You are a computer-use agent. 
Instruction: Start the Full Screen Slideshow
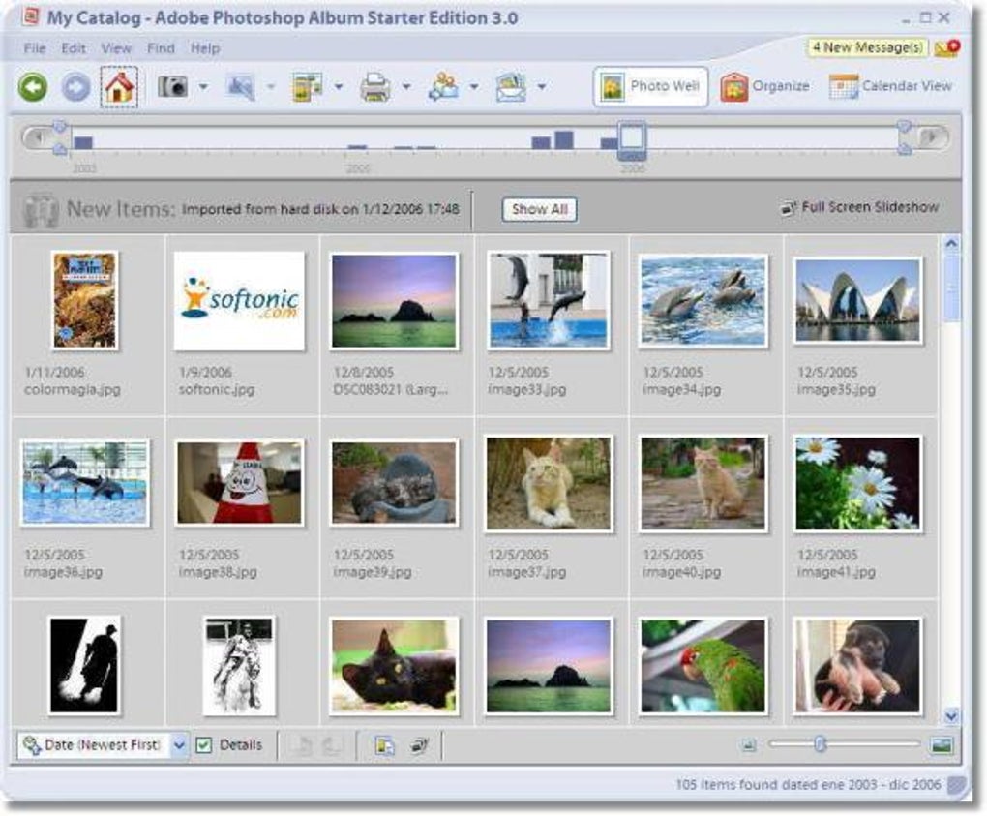click(859, 207)
